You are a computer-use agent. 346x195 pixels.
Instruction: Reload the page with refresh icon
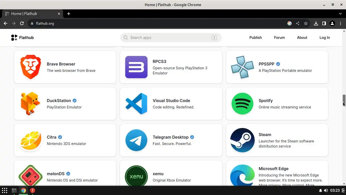coord(22,23)
